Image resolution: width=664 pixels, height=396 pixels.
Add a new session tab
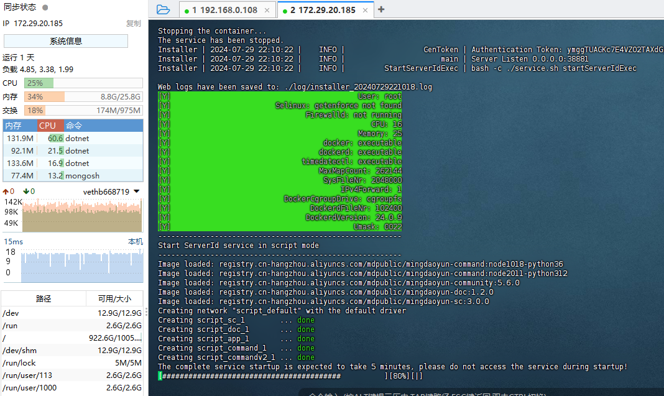tap(381, 9)
